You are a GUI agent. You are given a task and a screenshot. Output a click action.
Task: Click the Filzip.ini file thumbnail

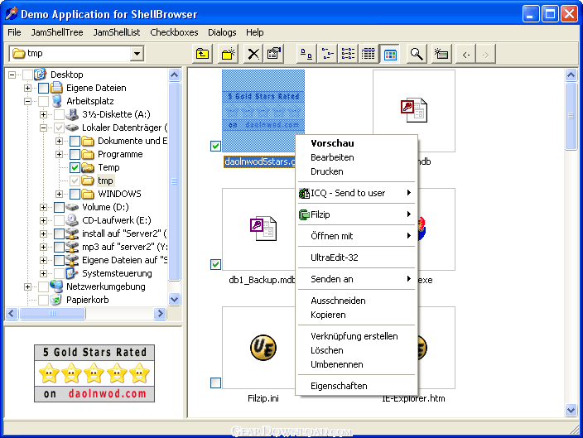(263, 348)
